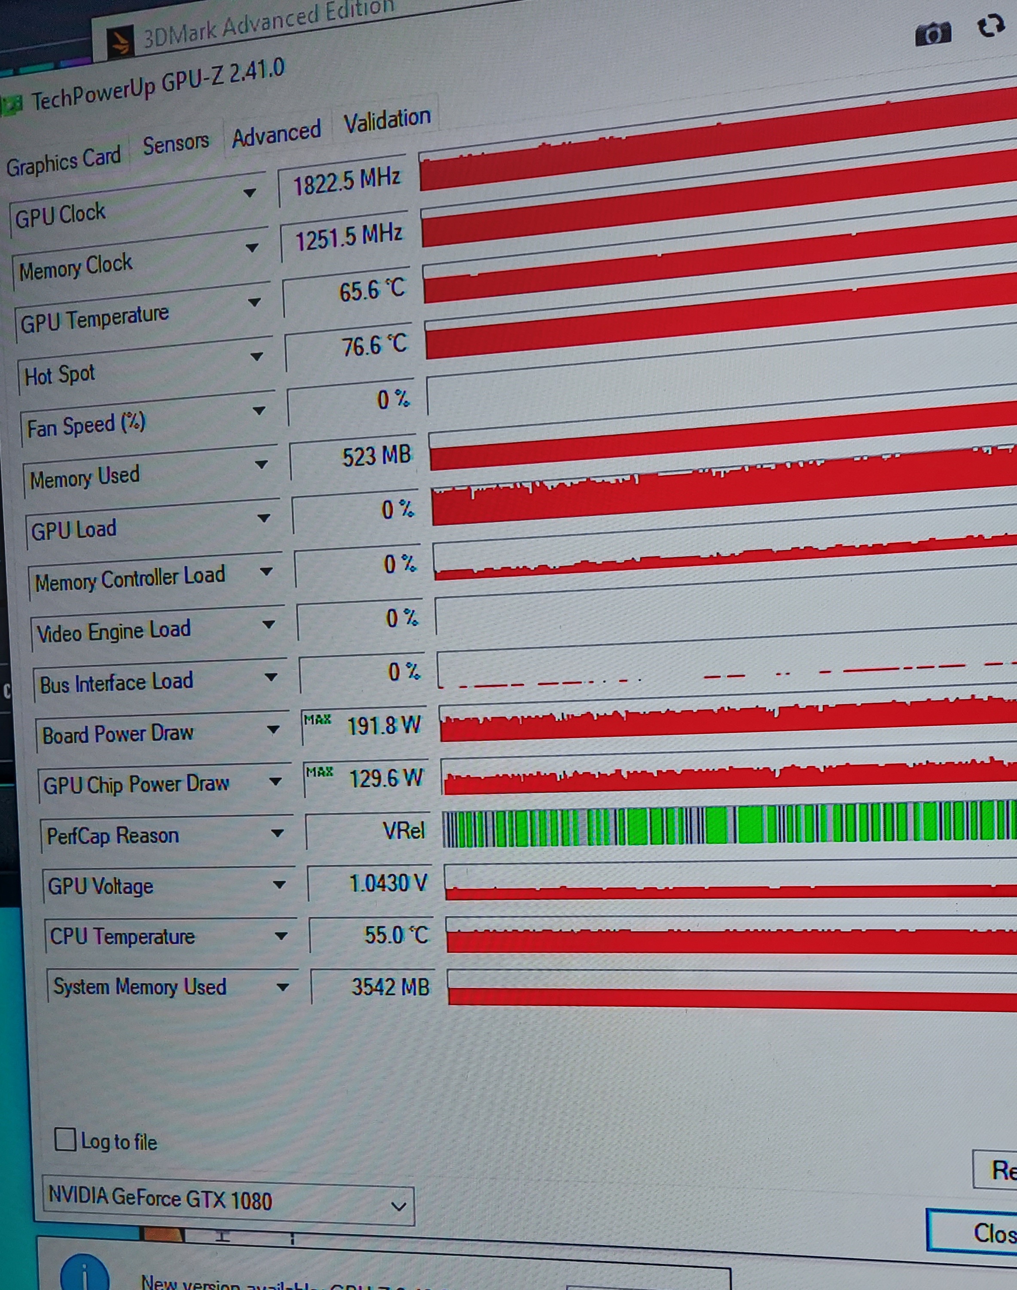1017x1290 pixels.
Task: Open the Memory Clock sensor dropdown
Action: coord(253,247)
